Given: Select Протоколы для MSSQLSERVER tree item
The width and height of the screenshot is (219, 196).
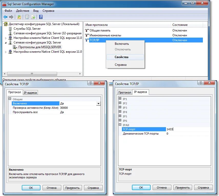Looking at the screenshot, I should click(40, 47).
